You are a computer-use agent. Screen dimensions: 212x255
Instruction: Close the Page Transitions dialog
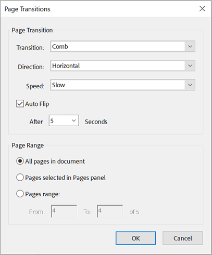[202, 9]
